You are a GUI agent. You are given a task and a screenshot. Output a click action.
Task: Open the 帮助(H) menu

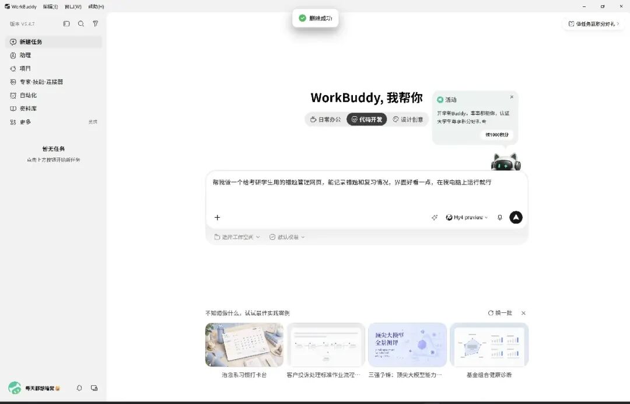96,6
